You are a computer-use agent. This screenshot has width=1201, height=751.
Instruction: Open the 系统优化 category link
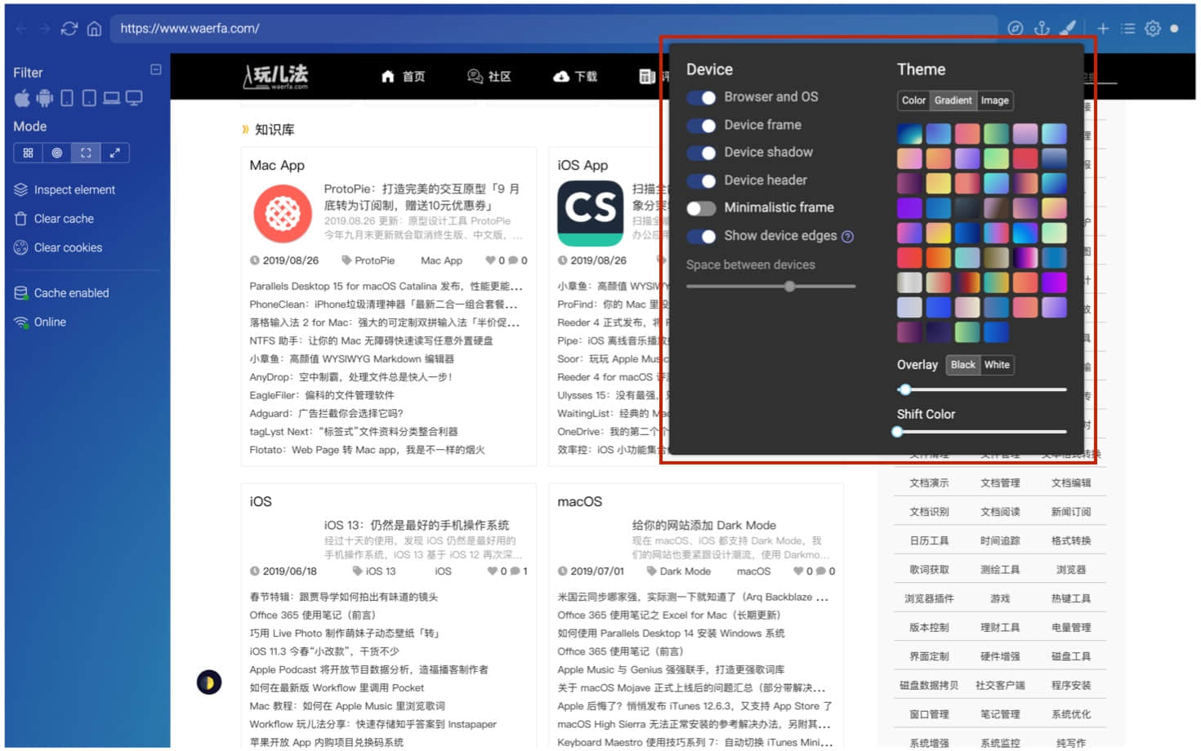click(x=1071, y=715)
